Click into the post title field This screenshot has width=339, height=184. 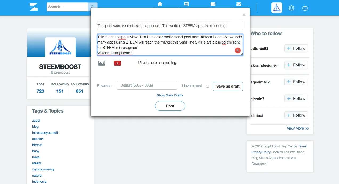170,25
